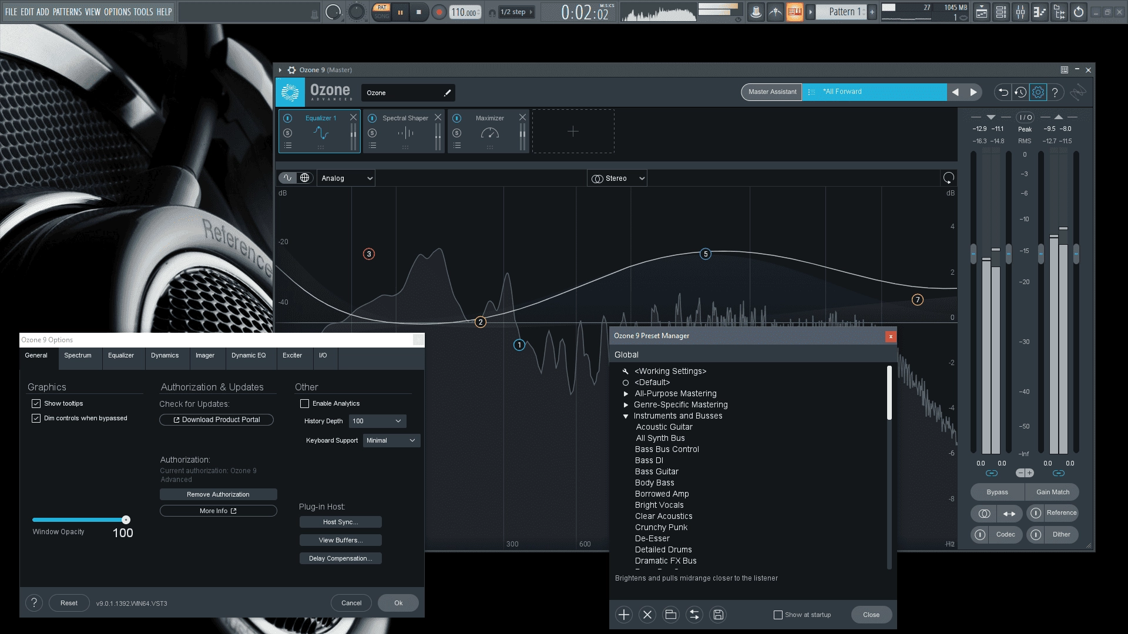
Task: Toggle Dither power button
Action: pos(1036,535)
